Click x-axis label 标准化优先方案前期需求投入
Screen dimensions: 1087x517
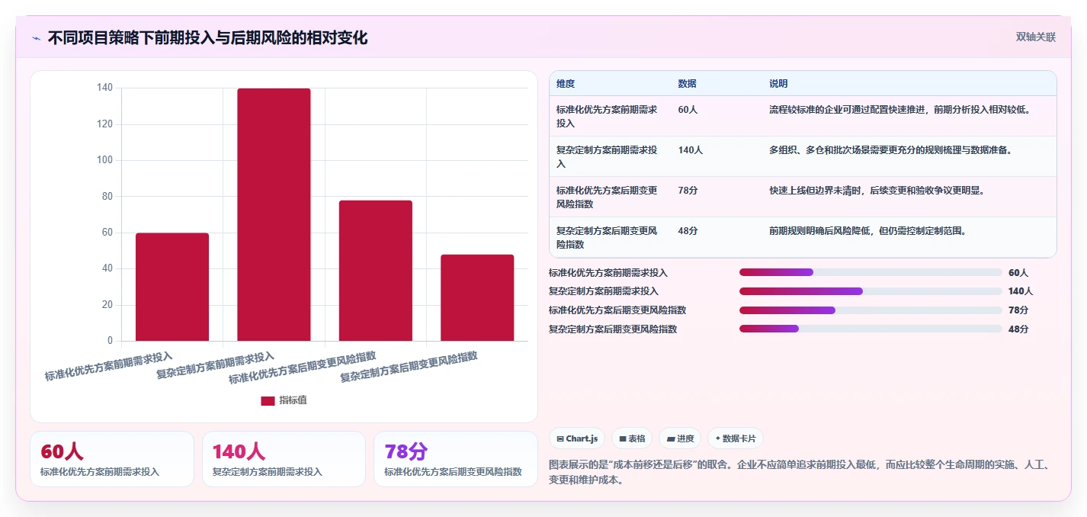tap(109, 366)
